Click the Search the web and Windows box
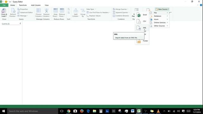 [32, 111]
